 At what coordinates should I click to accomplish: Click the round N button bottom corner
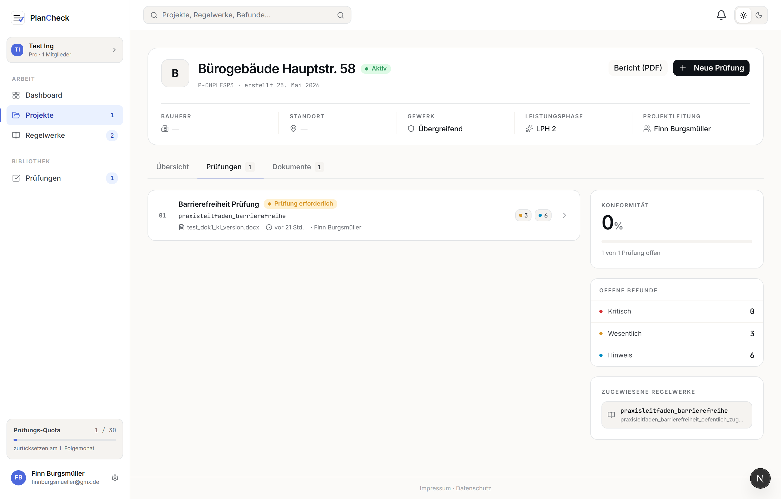pyautogui.click(x=760, y=478)
